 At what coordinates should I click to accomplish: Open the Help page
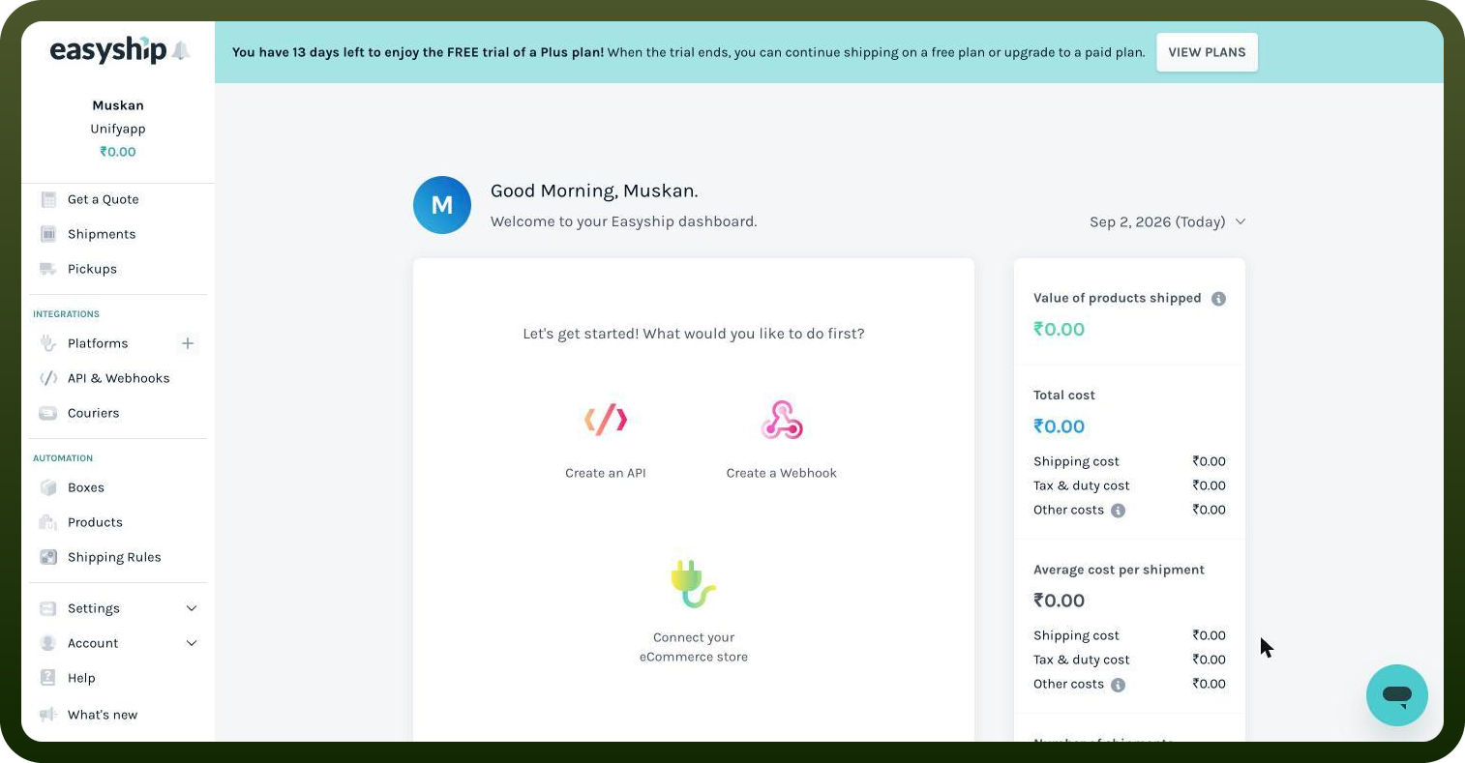click(81, 678)
